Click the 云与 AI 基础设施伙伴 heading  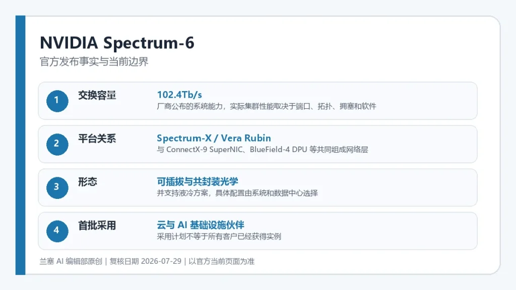[201, 225]
